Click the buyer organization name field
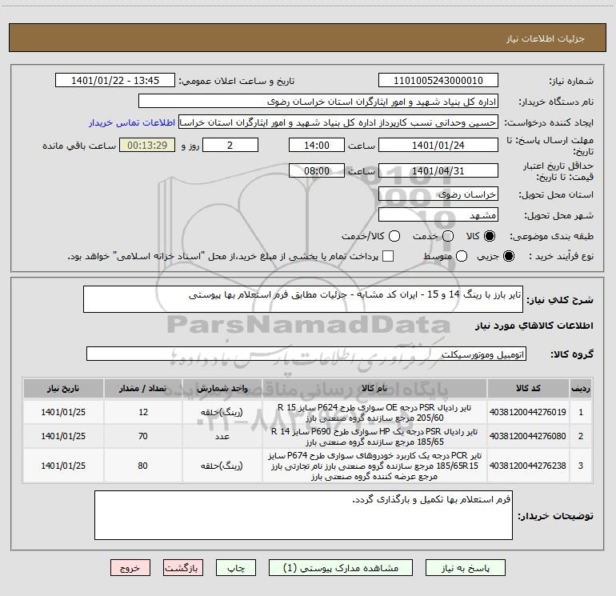616x596 pixels. pyautogui.click(x=318, y=102)
